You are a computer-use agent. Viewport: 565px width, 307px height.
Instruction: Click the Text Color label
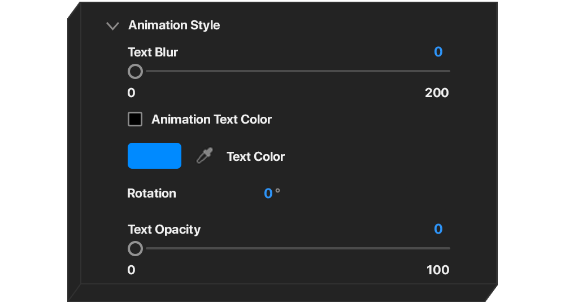(255, 157)
